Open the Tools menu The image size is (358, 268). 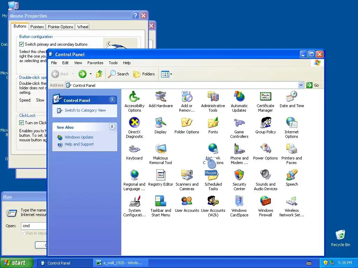(x=113, y=63)
